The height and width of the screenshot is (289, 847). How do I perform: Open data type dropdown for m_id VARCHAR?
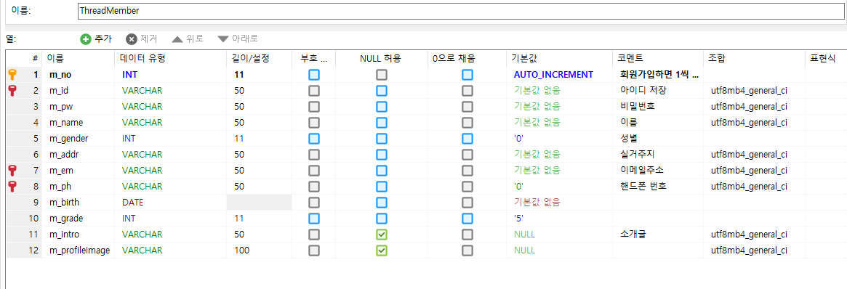(x=142, y=91)
